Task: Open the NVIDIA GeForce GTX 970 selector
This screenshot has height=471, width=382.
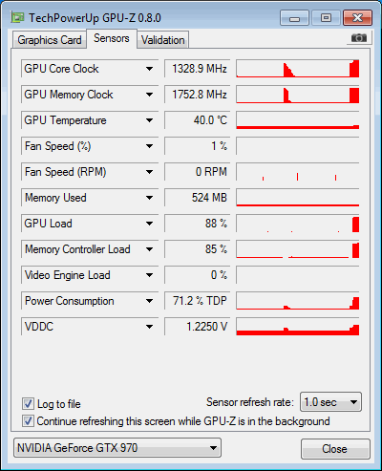Action: pos(117,448)
